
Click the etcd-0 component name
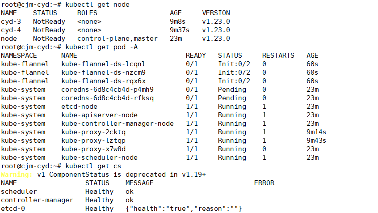pos(13,209)
